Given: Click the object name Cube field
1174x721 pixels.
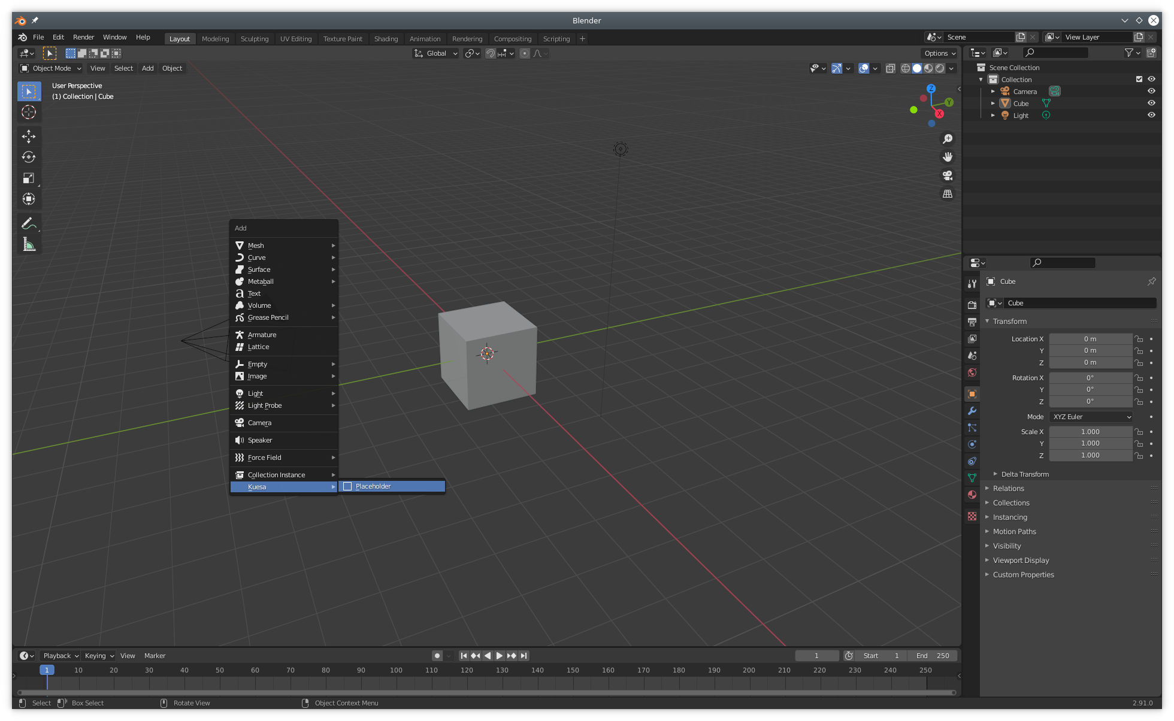Looking at the screenshot, I should click(x=1080, y=303).
